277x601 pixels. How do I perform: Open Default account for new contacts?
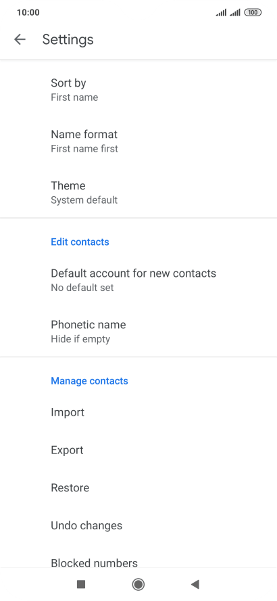point(138,280)
